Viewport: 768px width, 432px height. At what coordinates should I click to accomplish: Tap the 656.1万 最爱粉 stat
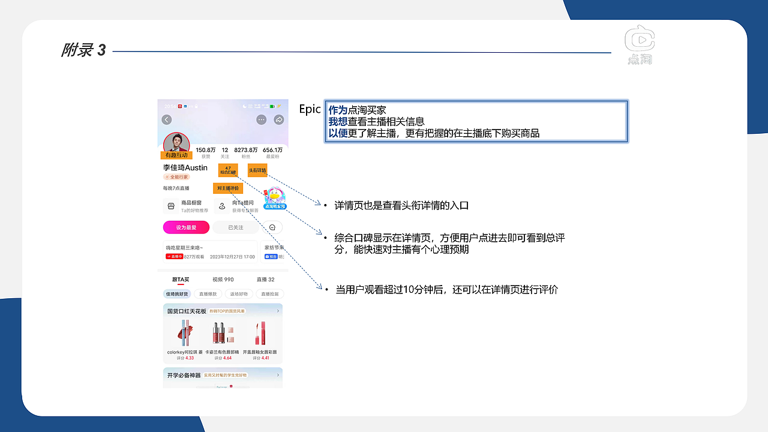[x=272, y=152]
